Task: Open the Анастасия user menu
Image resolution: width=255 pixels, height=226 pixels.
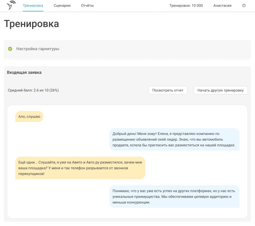Action: tap(222, 6)
